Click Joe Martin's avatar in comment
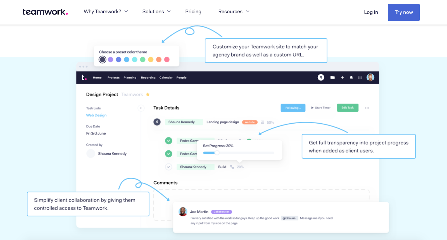Image resolution: width=447 pixels, height=240 pixels. tap(183, 212)
